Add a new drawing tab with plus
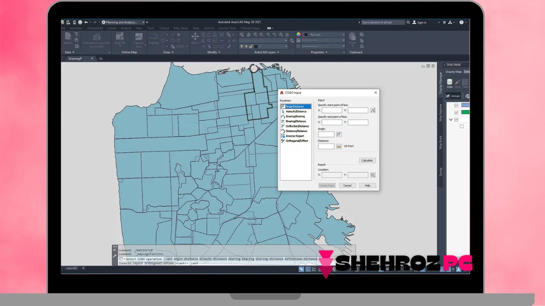The width and height of the screenshot is (545, 306). pyautogui.click(x=100, y=59)
